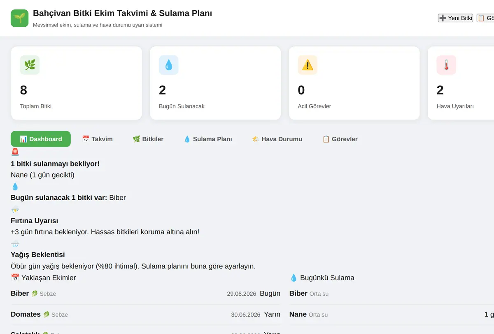The width and height of the screenshot is (494, 334).
Task: Select the Dashboard tab
Action: (x=41, y=139)
